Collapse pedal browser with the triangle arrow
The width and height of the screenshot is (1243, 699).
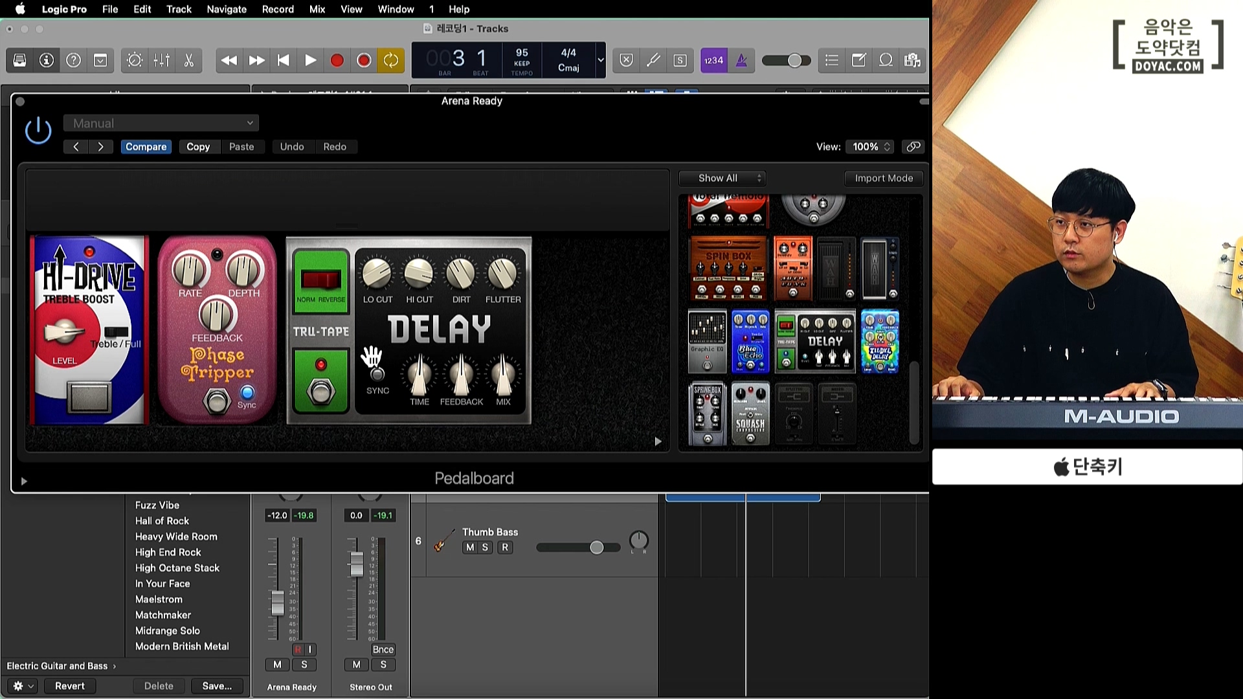coord(658,441)
